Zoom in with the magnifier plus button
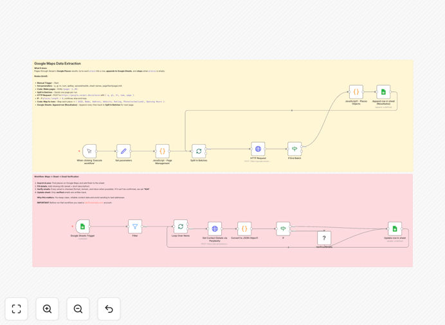This screenshot has height=325, width=445. click(x=47, y=309)
